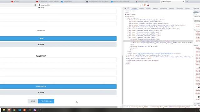This screenshot has height=112, width=200.
Task: Click the VOLTAR button below CADASTRAR
Action: pyautogui.click(x=58, y=93)
